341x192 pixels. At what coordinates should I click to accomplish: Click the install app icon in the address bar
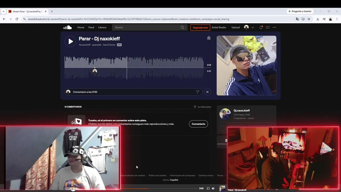click(x=303, y=19)
